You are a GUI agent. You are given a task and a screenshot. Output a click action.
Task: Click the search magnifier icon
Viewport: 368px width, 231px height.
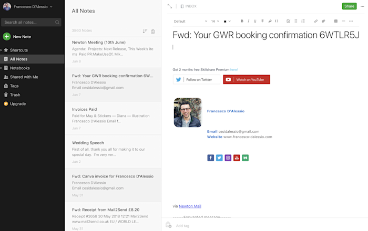click(x=57, y=22)
